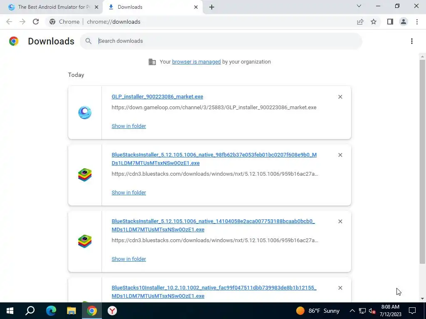426x319 pixels.
Task: Open a new tab with plus button
Action: (x=212, y=7)
